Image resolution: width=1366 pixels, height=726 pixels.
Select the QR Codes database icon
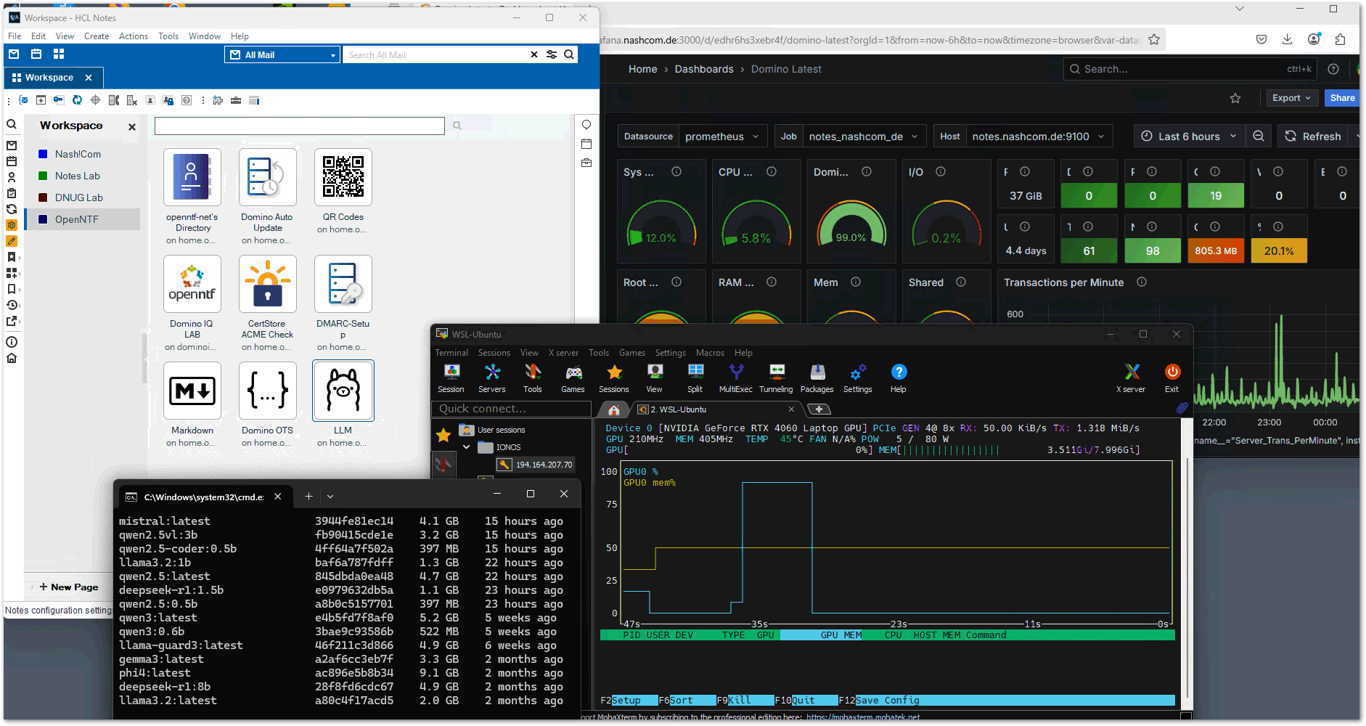pyautogui.click(x=343, y=177)
